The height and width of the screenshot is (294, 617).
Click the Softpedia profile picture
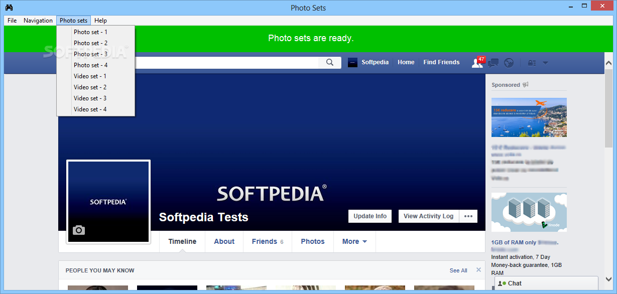point(108,202)
